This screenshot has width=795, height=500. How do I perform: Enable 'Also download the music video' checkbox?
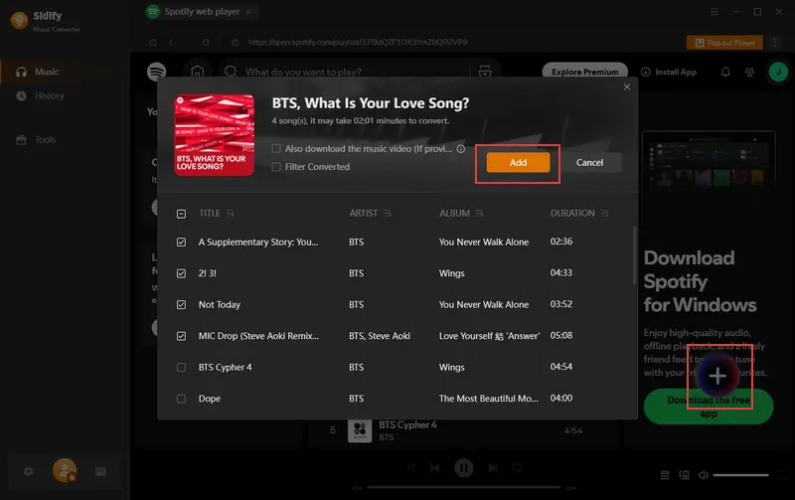[276, 148]
